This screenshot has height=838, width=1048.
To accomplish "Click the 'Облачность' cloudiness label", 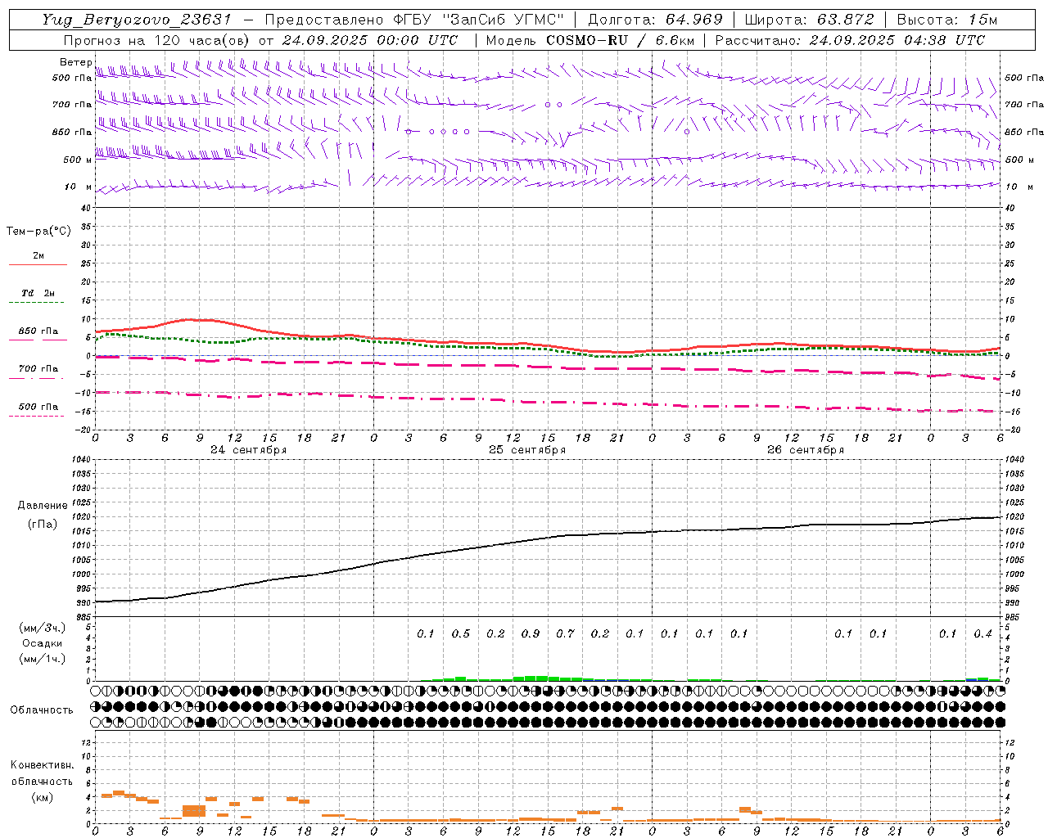I will pyautogui.click(x=42, y=710).
